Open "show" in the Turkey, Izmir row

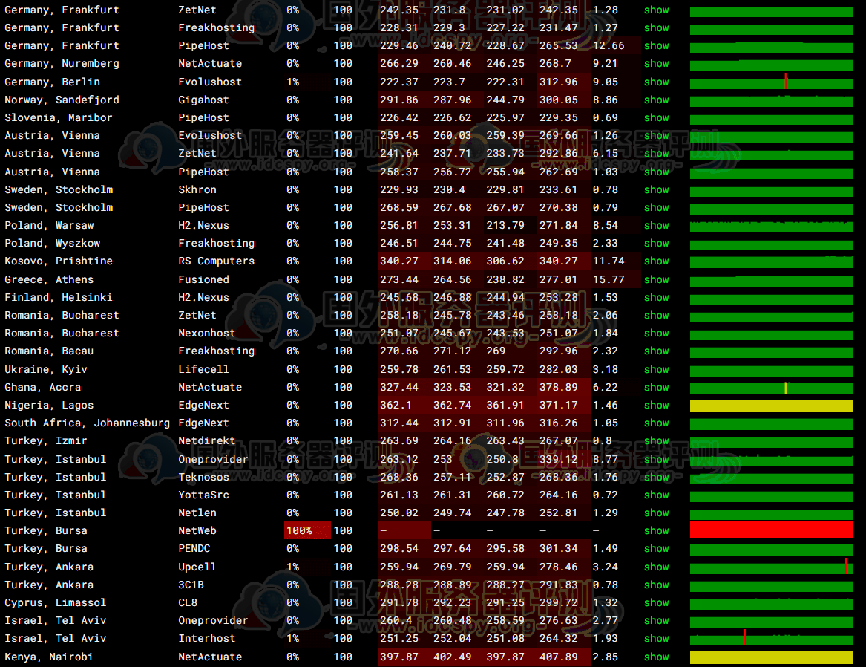(656, 441)
